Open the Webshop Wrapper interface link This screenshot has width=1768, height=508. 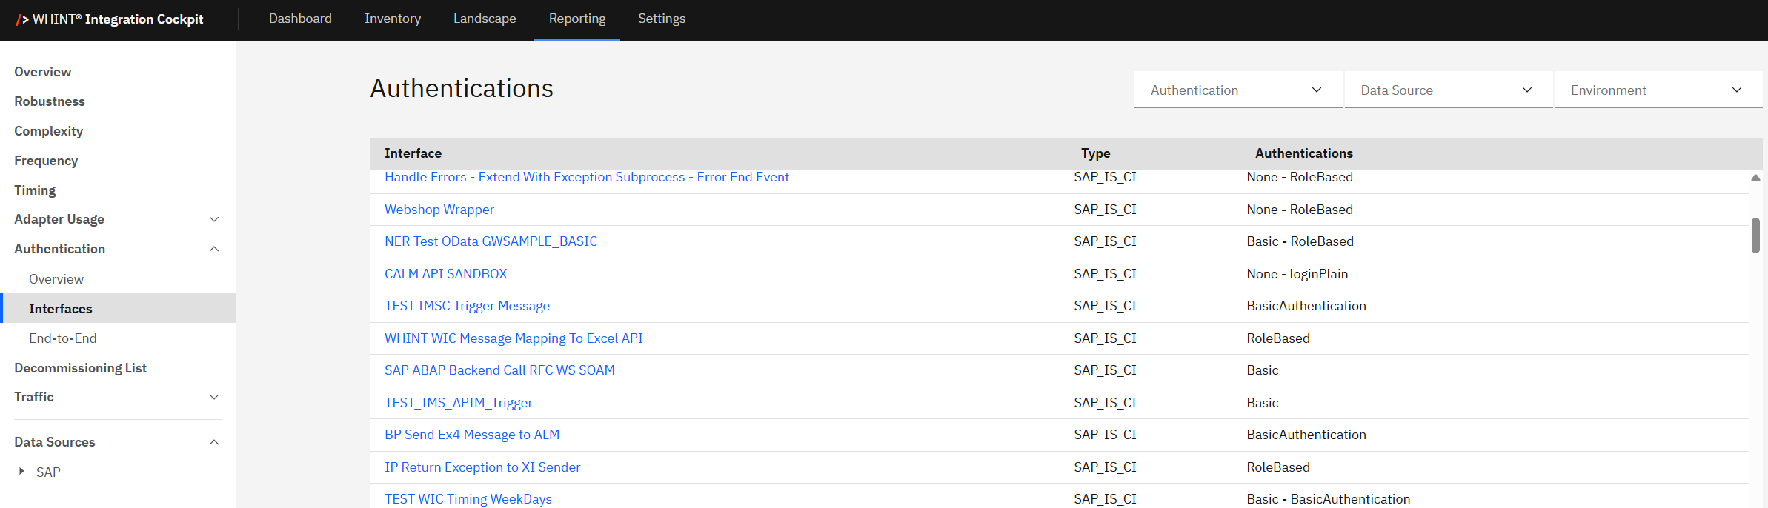coord(439,210)
